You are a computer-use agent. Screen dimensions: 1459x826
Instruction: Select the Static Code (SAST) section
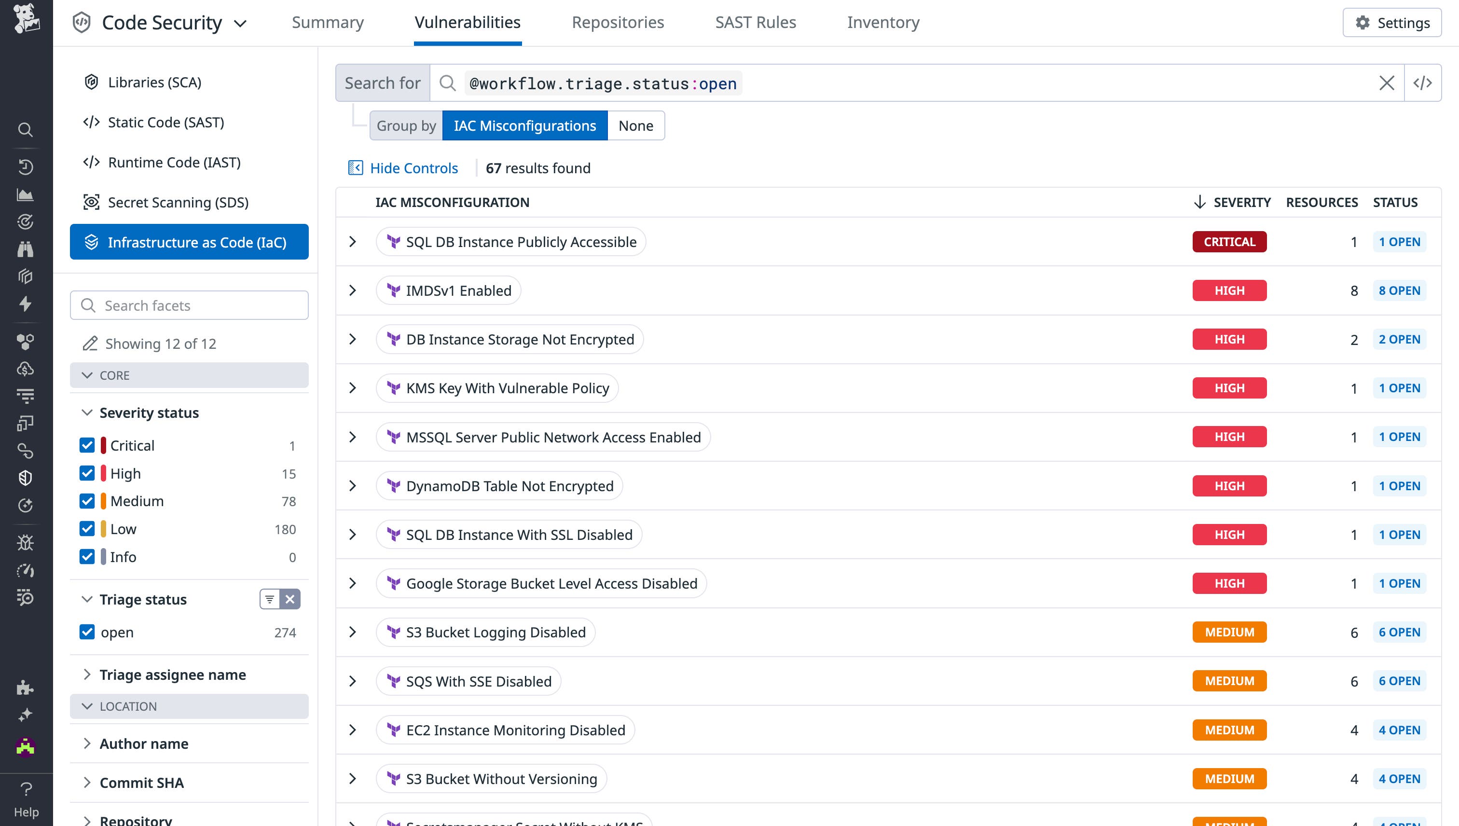pyautogui.click(x=165, y=122)
